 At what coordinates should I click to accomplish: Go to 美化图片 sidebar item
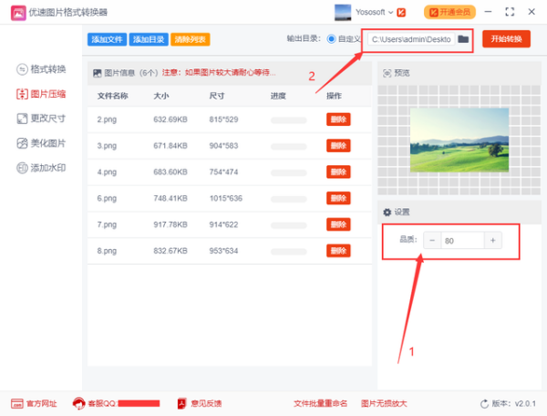[41, 143]
